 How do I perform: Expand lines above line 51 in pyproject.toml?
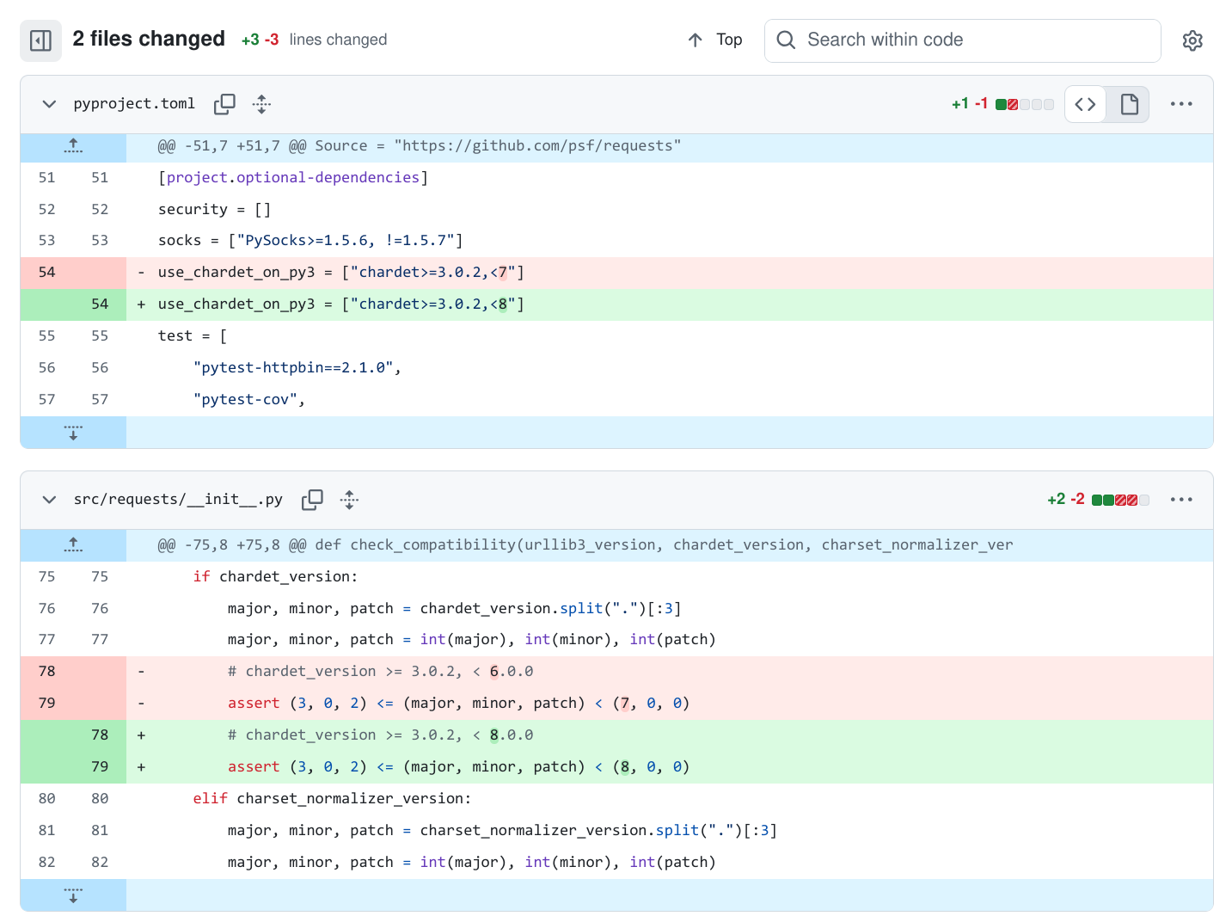73,146
